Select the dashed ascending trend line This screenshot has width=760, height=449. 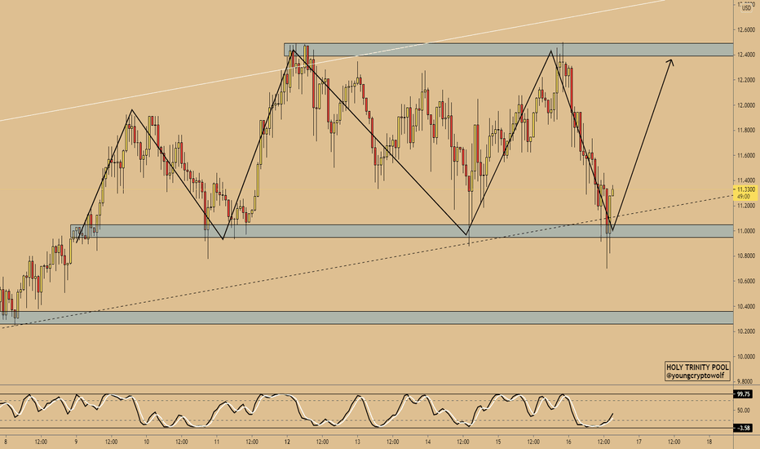366,262
